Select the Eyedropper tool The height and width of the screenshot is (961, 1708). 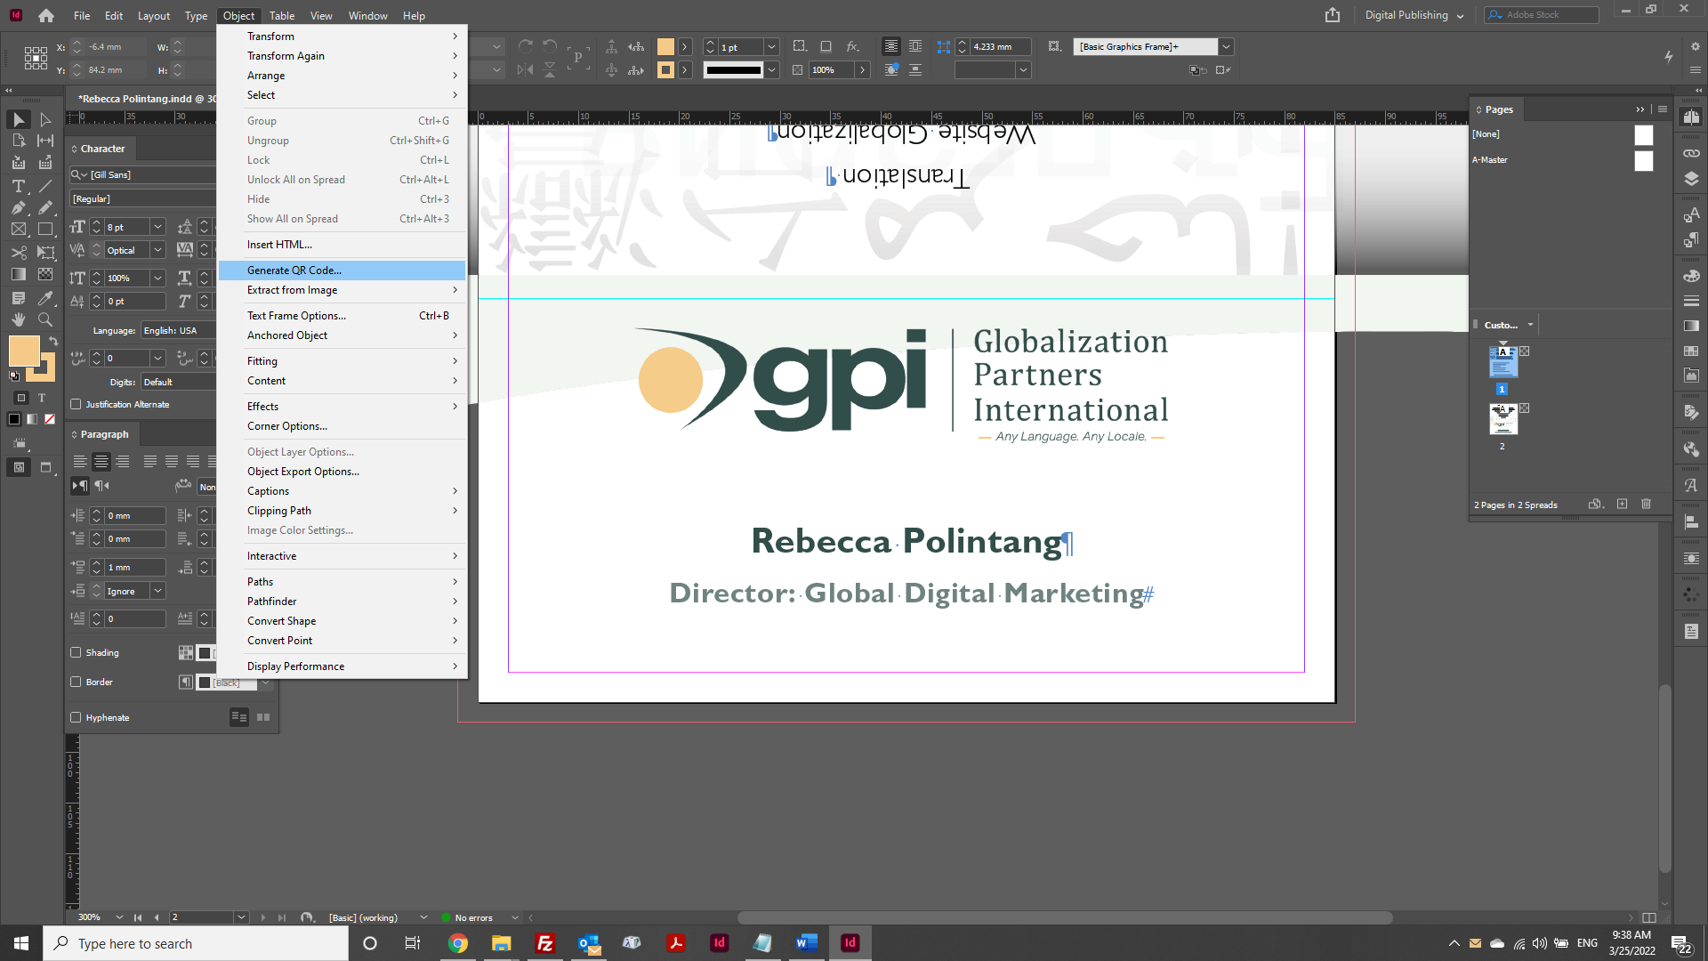(44, 298)
